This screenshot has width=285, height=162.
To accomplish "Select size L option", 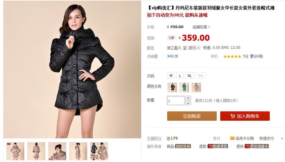I will coord(180,76).
